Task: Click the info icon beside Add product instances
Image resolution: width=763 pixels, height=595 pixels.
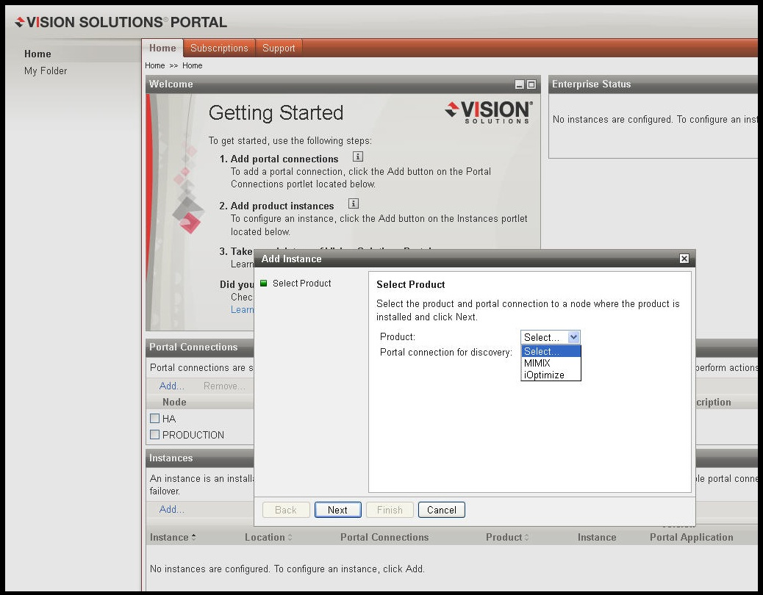Action: (x=354, y=203)
